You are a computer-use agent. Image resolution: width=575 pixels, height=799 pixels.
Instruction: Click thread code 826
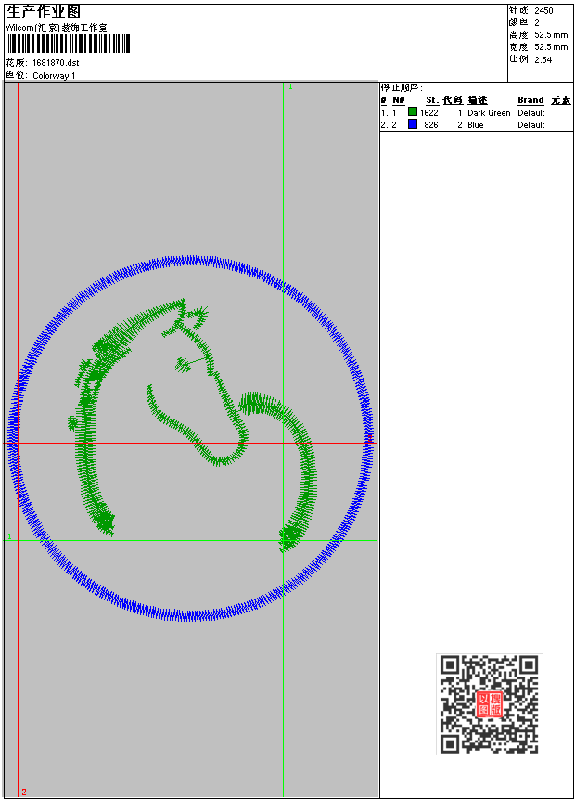point(431,125)
